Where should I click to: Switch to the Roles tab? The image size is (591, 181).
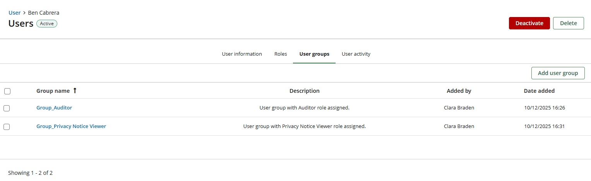pos(281,54)
